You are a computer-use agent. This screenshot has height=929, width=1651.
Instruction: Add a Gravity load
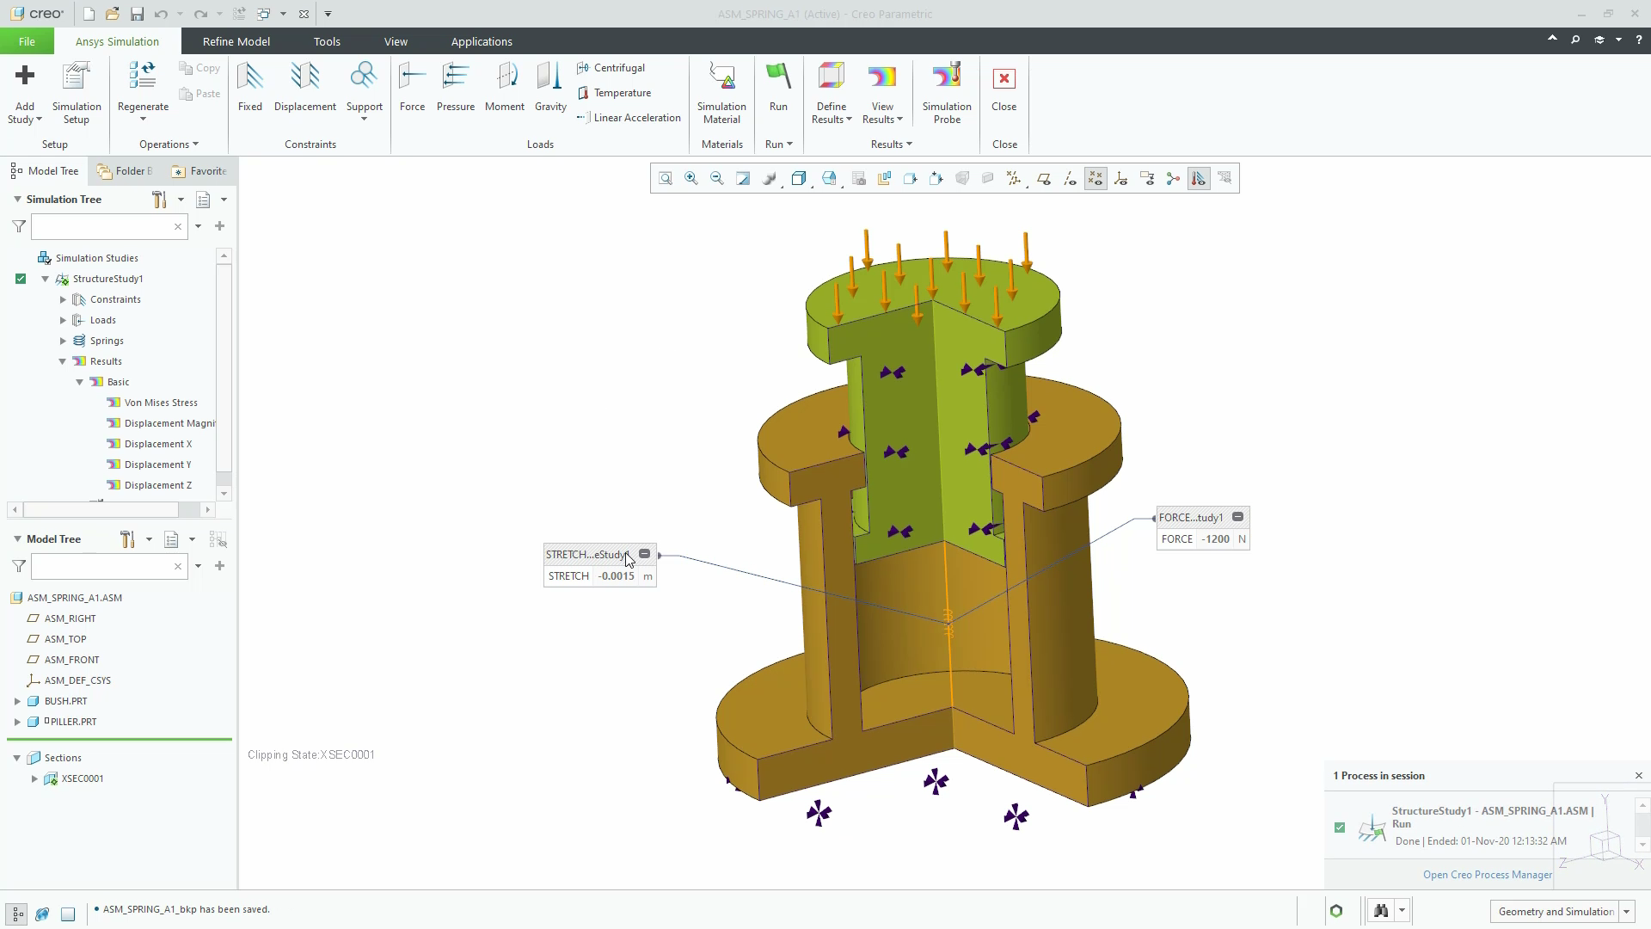pyautogui.click(x=550, y=87)
